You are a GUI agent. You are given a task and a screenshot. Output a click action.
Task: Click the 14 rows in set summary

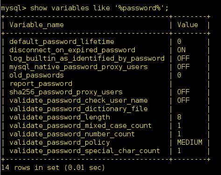click(x=53, y=168)
